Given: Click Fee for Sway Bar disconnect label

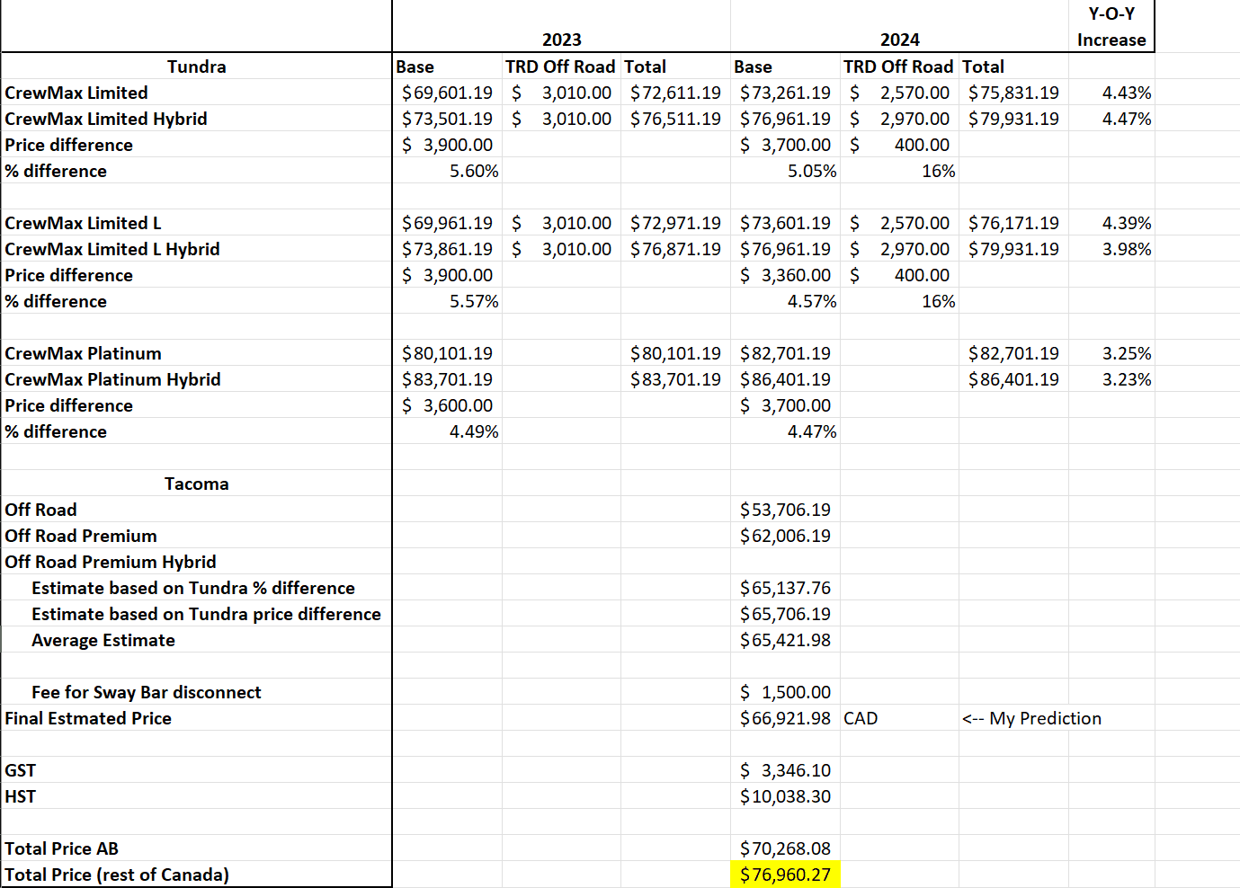Looking at the screenshot, I should pyautogui.click(x=147, y=692).
